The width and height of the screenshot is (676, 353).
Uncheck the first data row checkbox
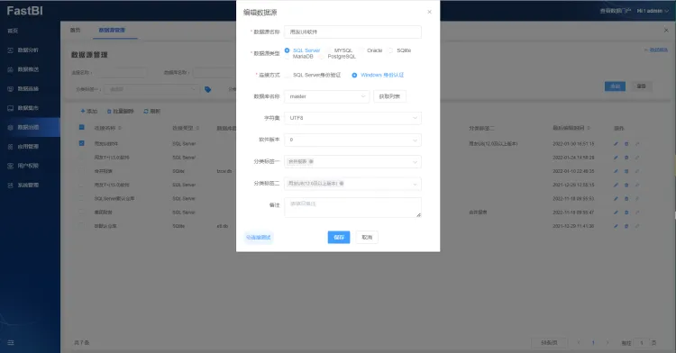click(x=81, y=143)
